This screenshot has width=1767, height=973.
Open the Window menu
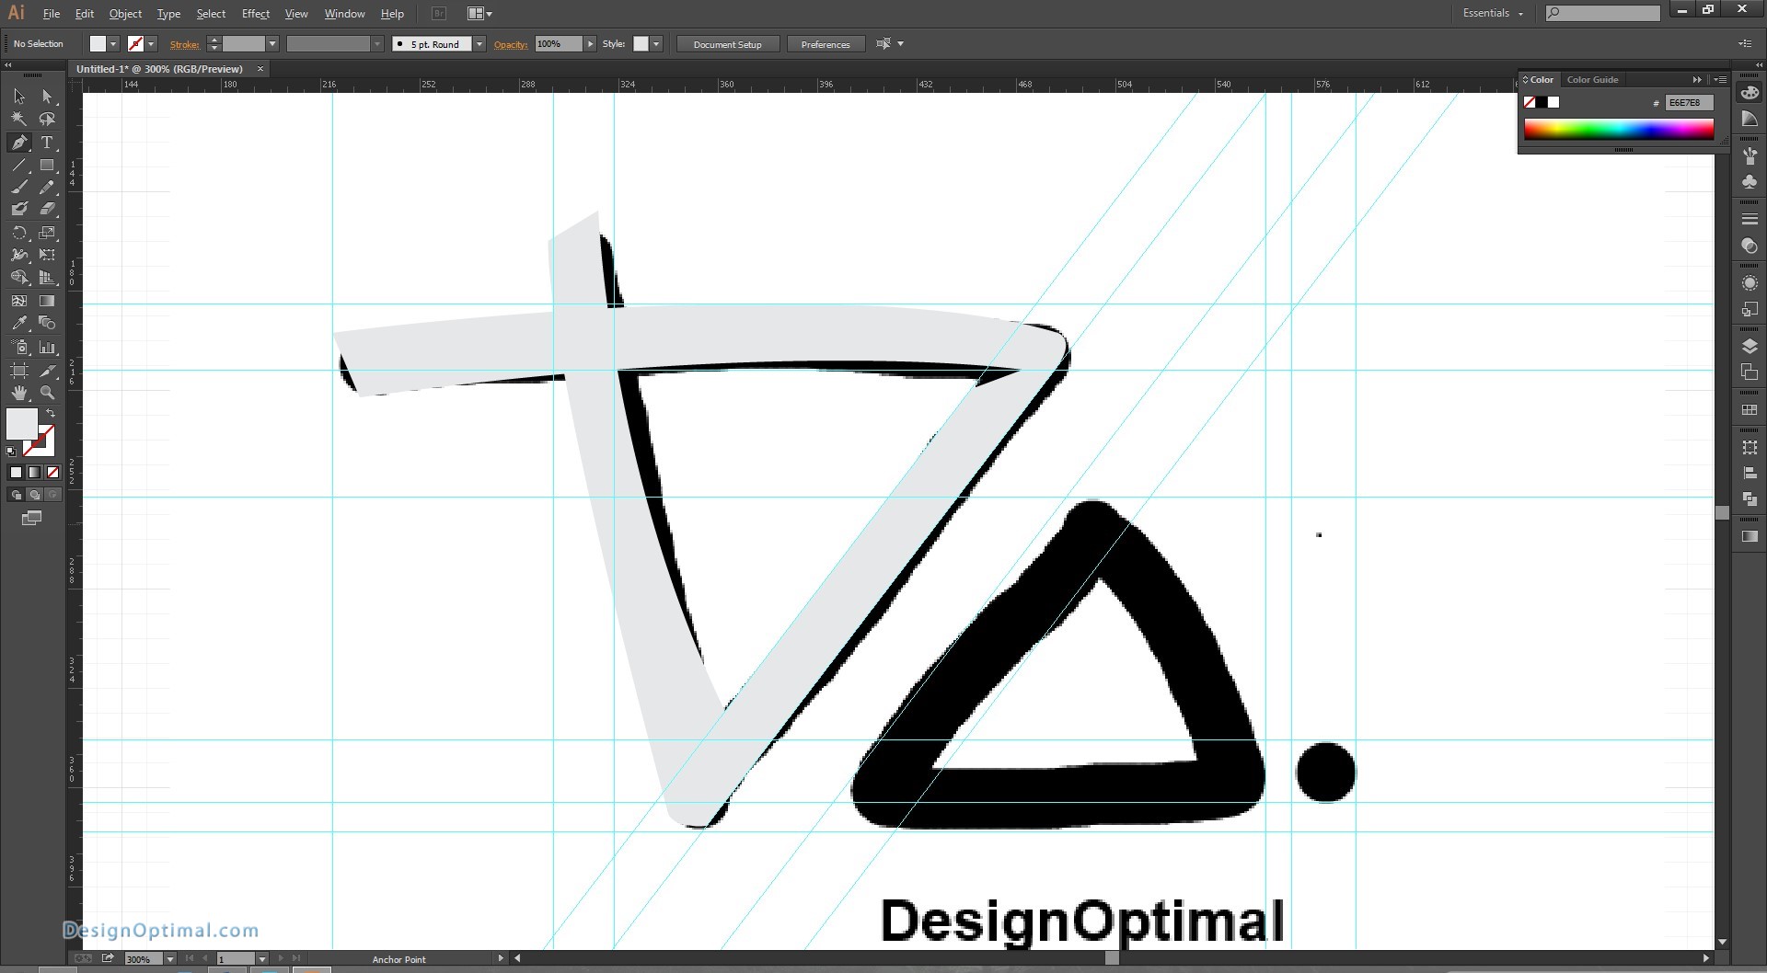(x=344, y=14)
